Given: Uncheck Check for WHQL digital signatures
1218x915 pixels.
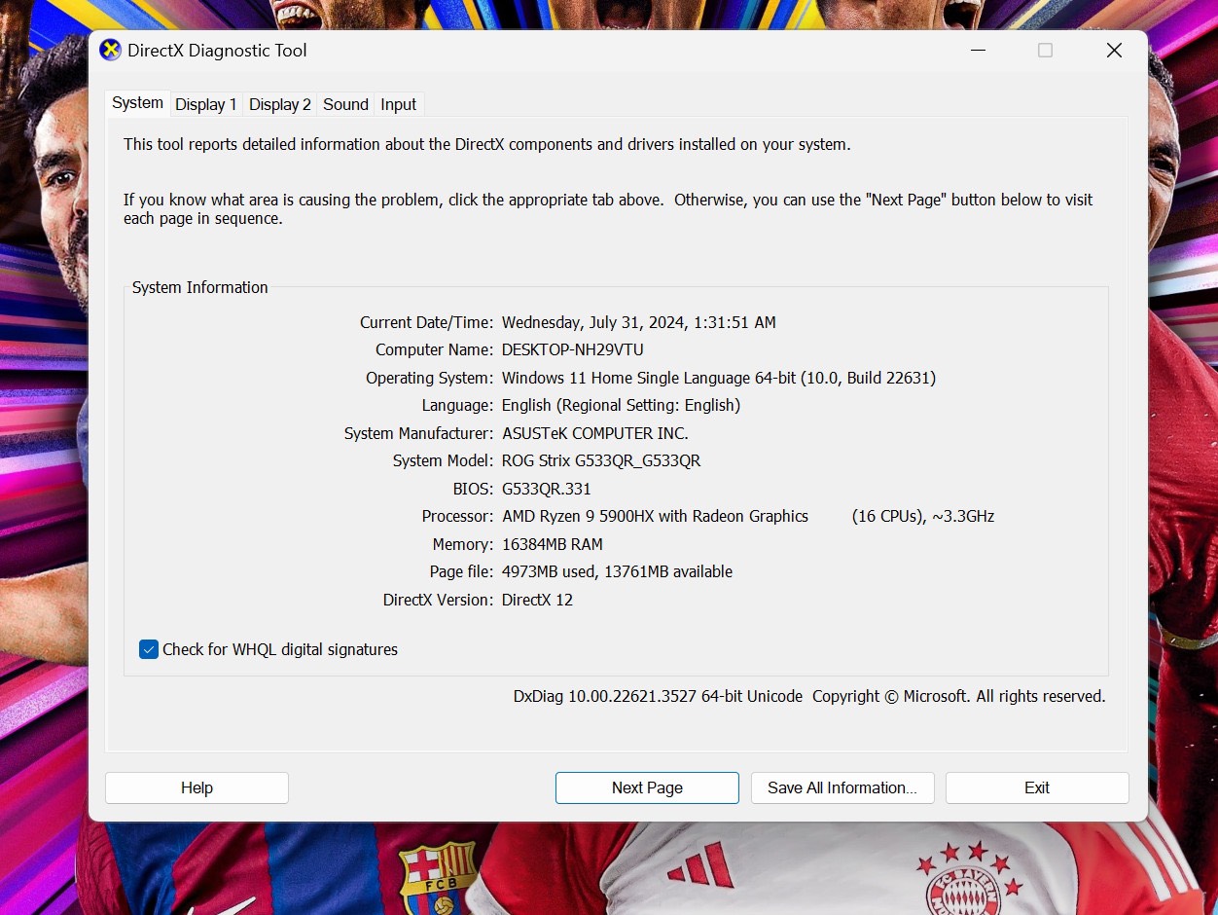Looking at the screenshot, I should click(x=149, y=649).
